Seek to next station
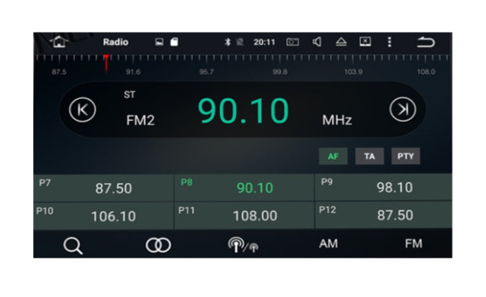Screen dimensions: 486x297 point(402,110)
